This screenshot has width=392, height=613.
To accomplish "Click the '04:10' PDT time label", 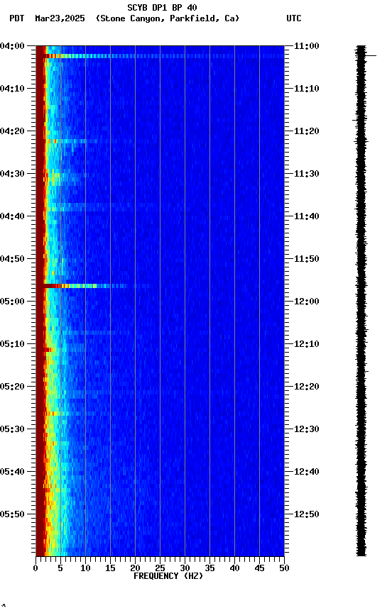I will [x=12, y=89].
